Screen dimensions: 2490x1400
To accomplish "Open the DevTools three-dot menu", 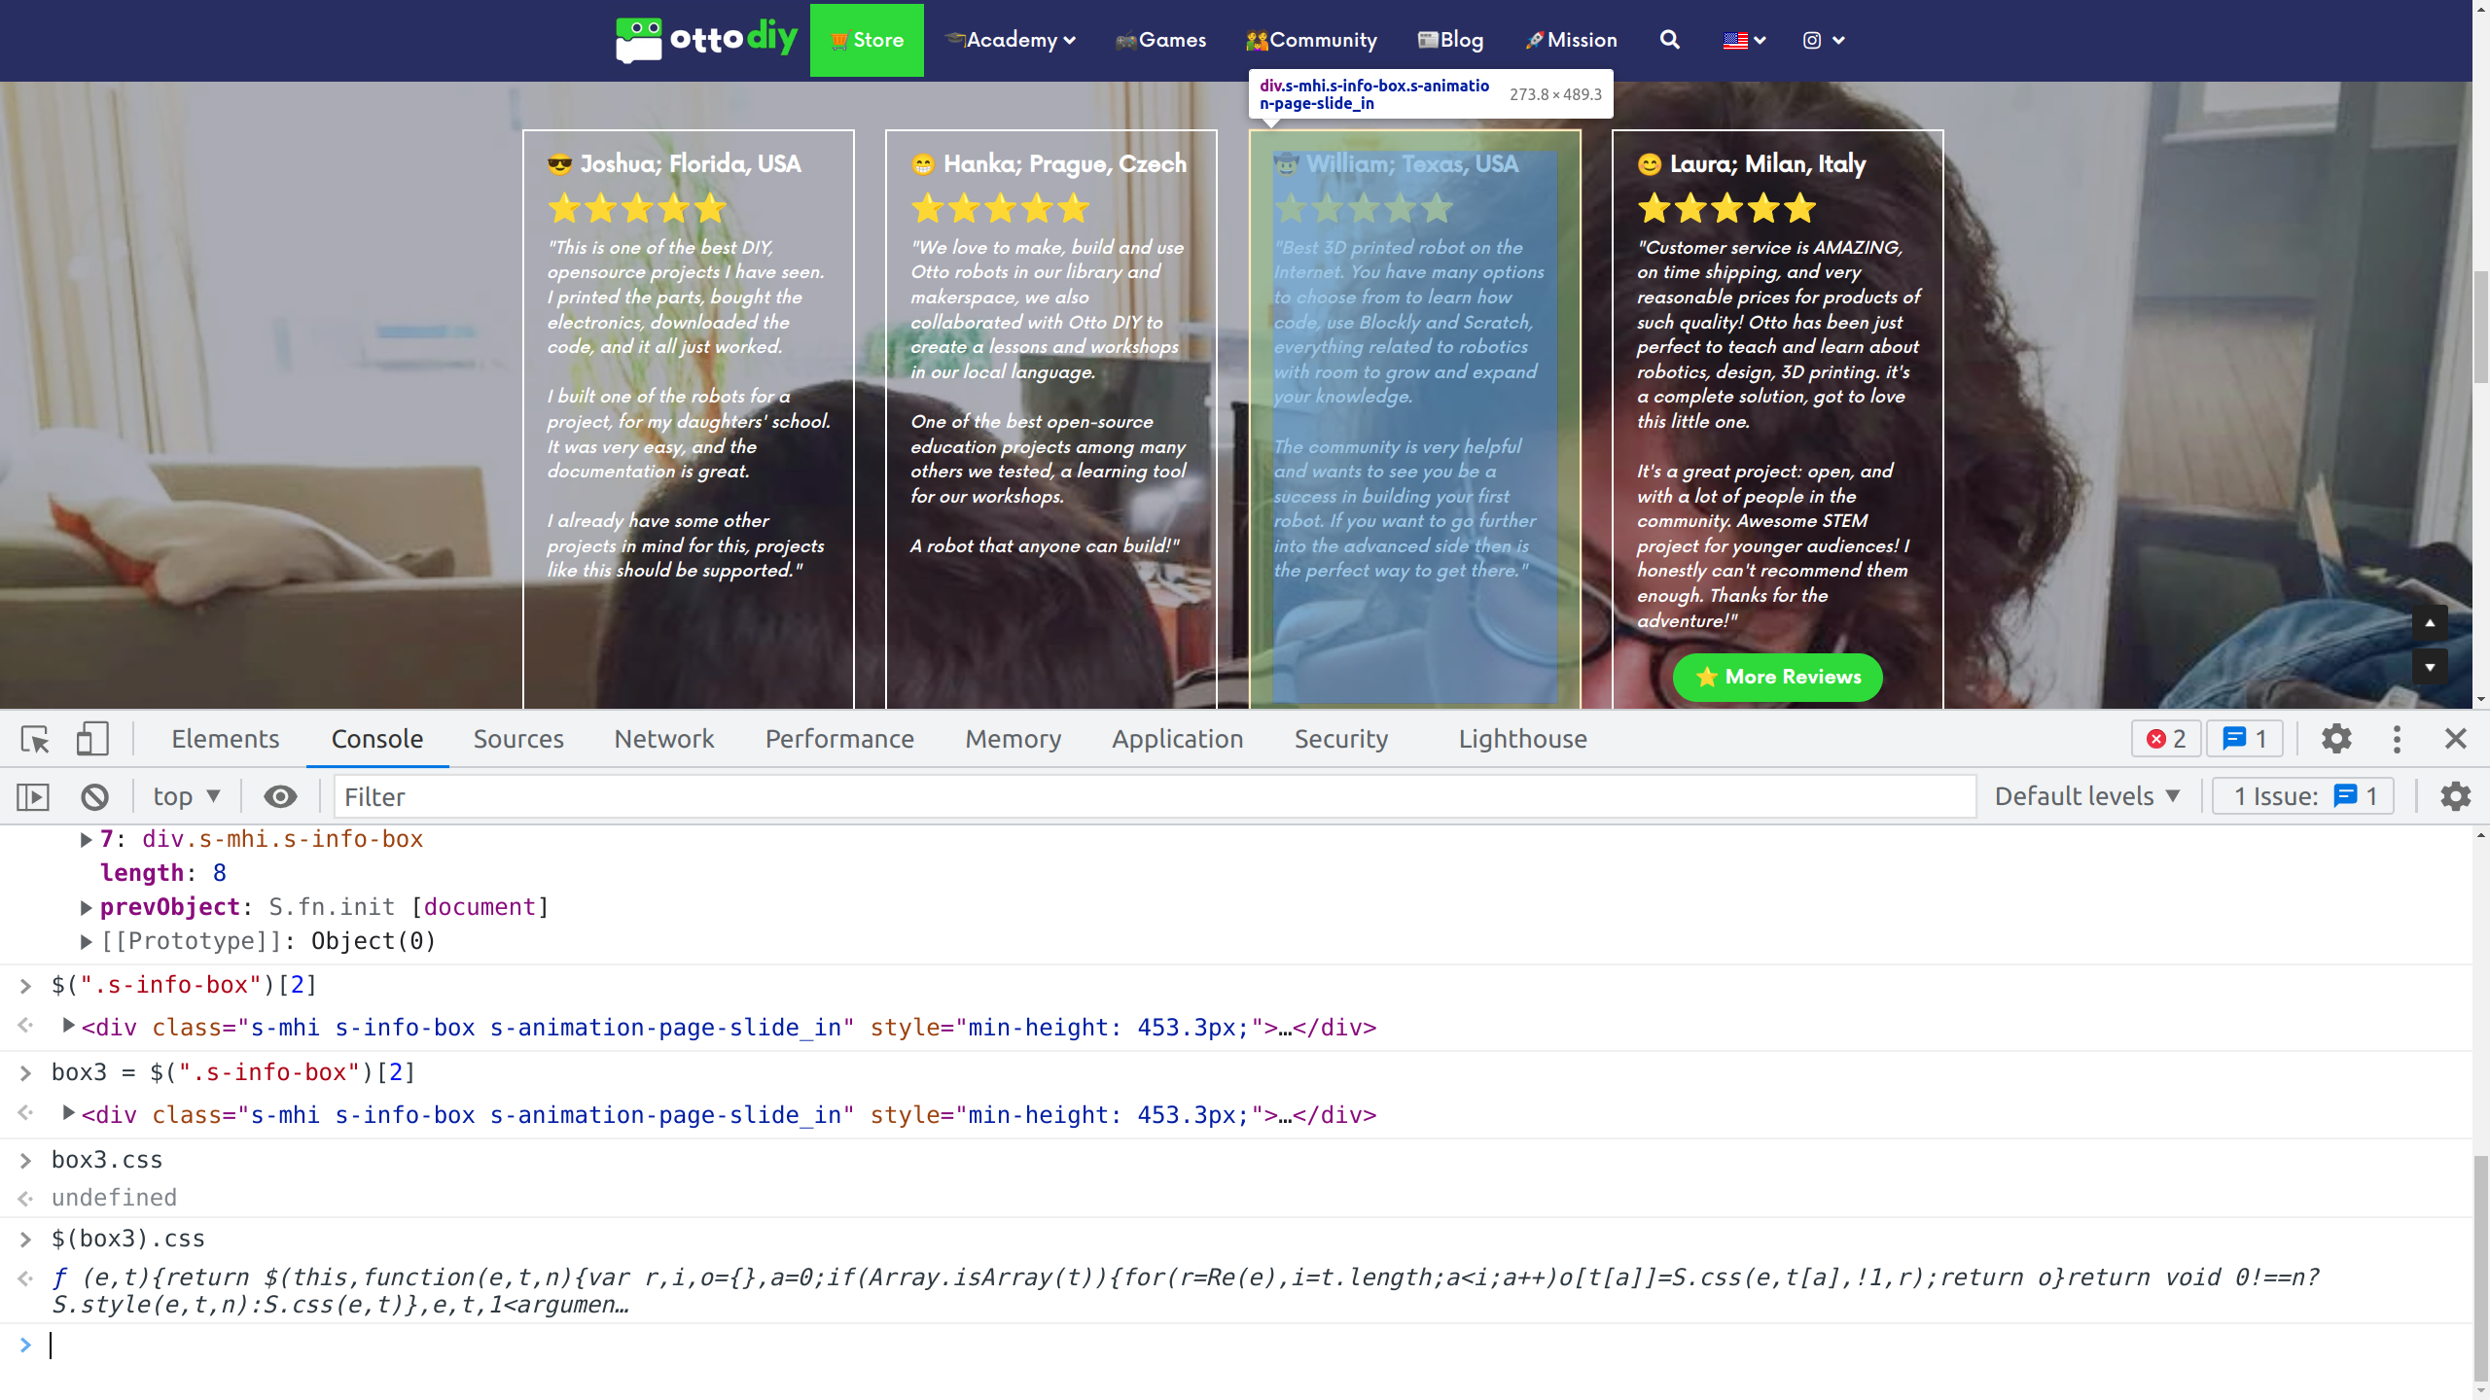I will 2397,740.
